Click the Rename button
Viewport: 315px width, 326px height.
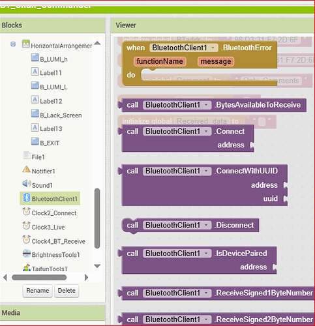pos(38,291)
